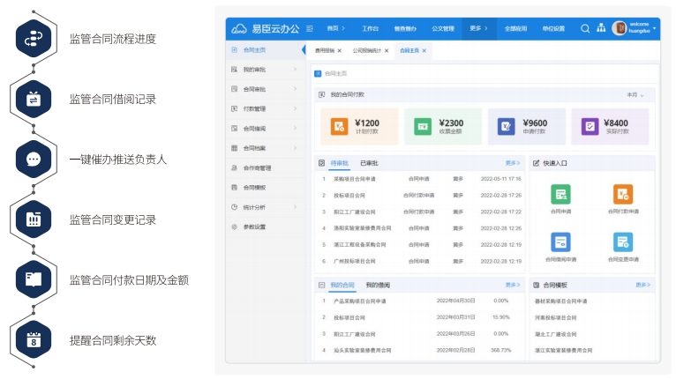The image size is (676, 379).
Task: Click the huangduo user avatar
Action: click(620, 28)
